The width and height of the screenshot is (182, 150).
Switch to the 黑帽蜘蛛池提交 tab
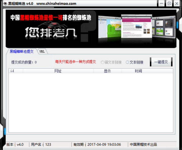point(22,51)
